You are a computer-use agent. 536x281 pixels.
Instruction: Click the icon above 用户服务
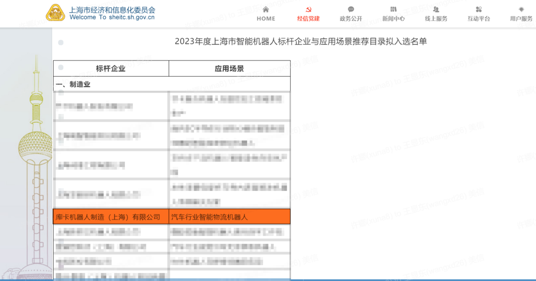tap(521, 9)
